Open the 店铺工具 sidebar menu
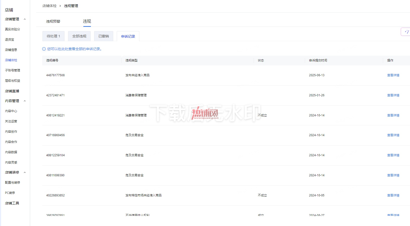This screenshot has width=410, height=226. 12,203
